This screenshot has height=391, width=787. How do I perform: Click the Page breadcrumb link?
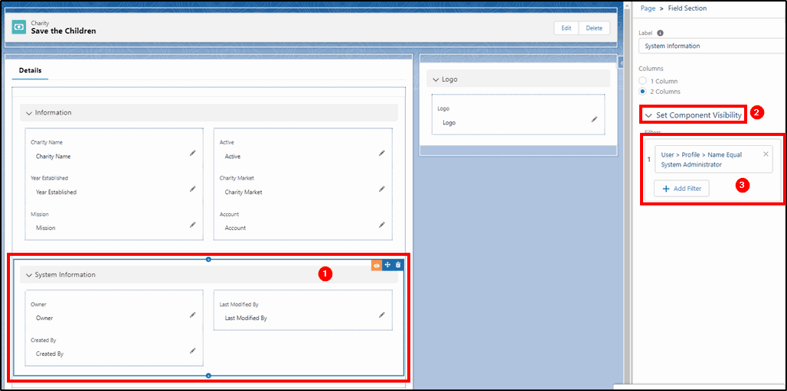[648, 8]
